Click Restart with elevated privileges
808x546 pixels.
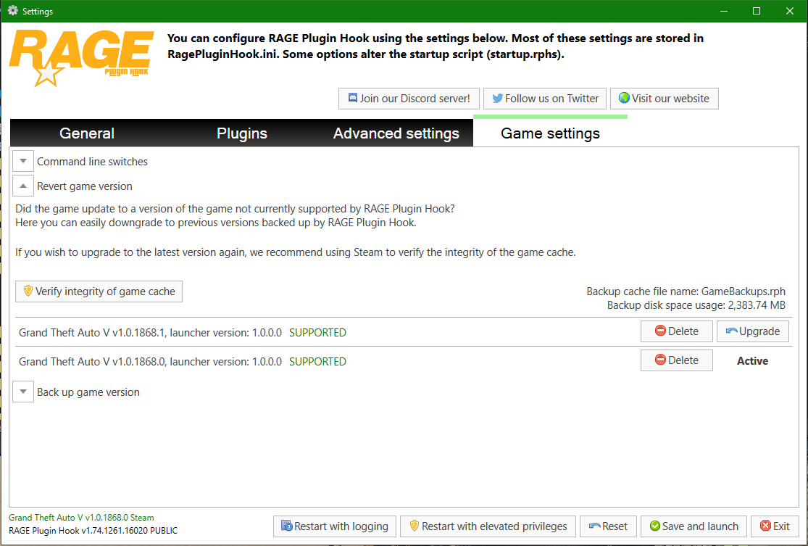(x=488, y=526)
